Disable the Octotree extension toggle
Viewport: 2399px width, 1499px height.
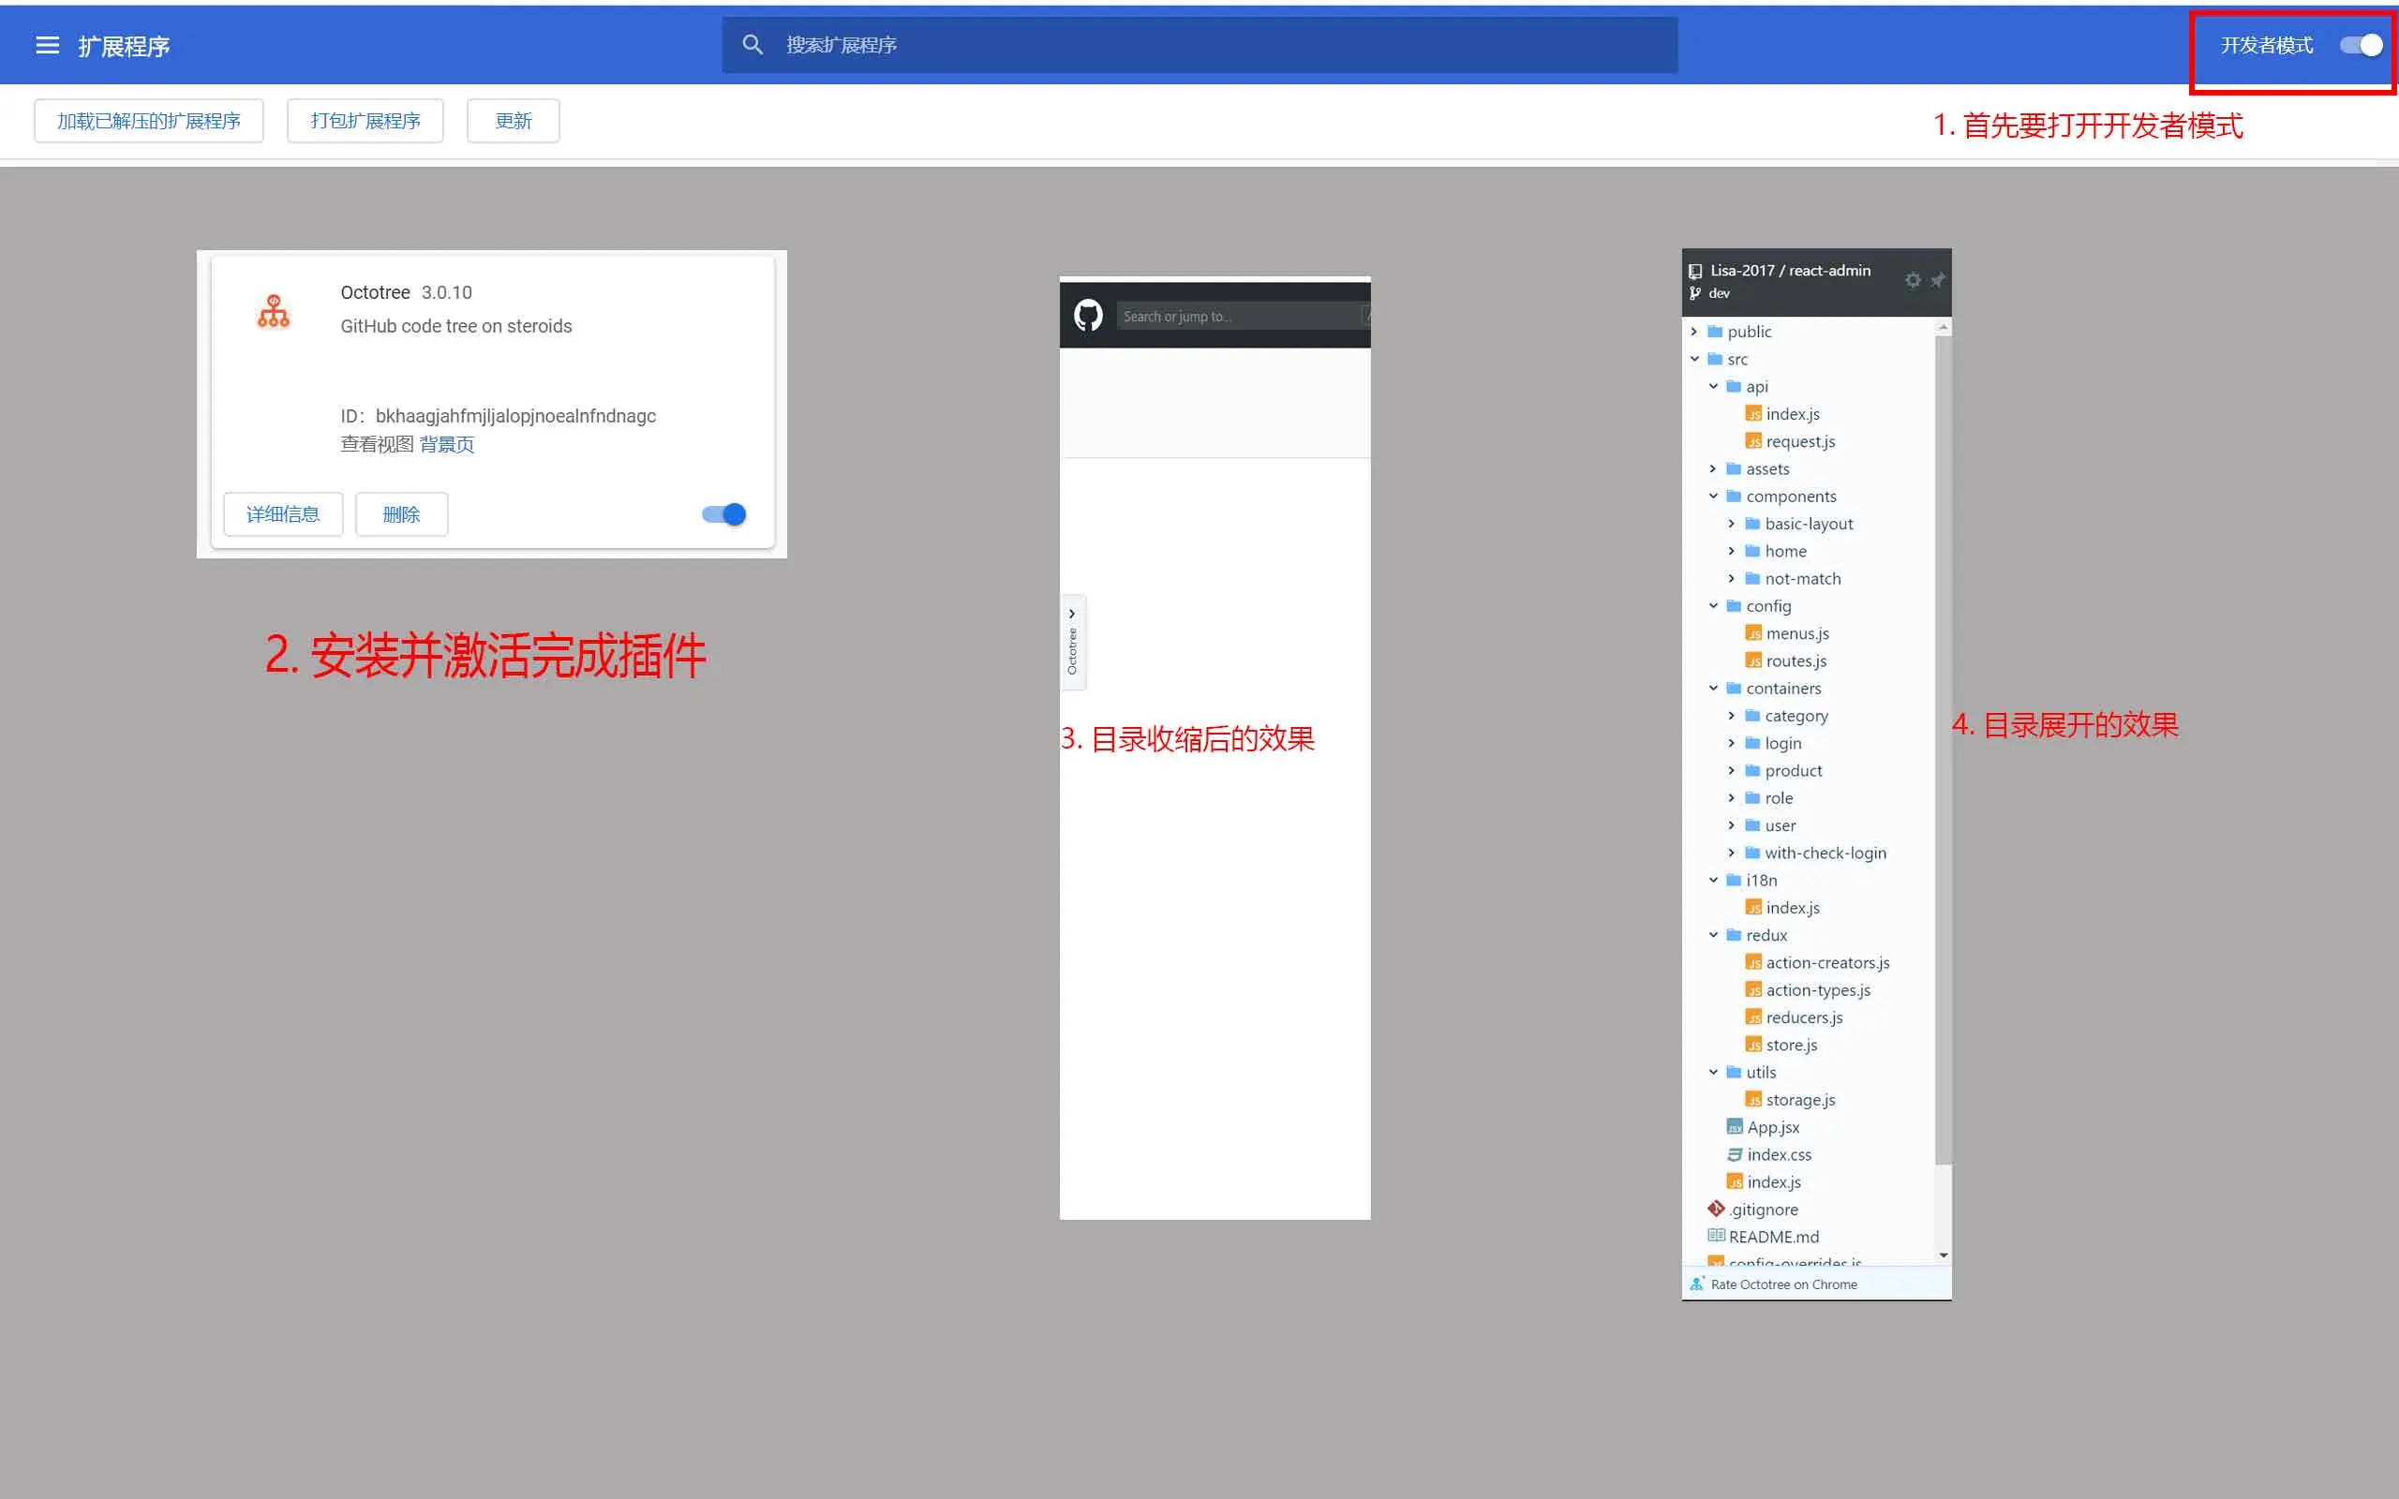[723, 514]
